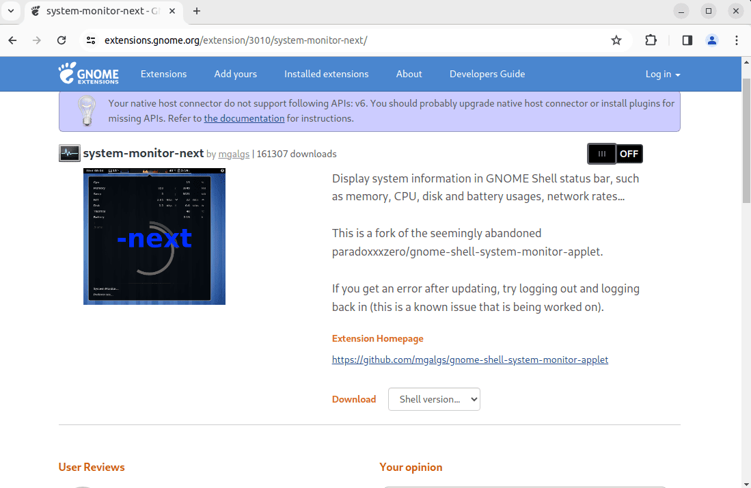Click the Extension Homepage heading

pyautogui.click(x=377, y=338)
